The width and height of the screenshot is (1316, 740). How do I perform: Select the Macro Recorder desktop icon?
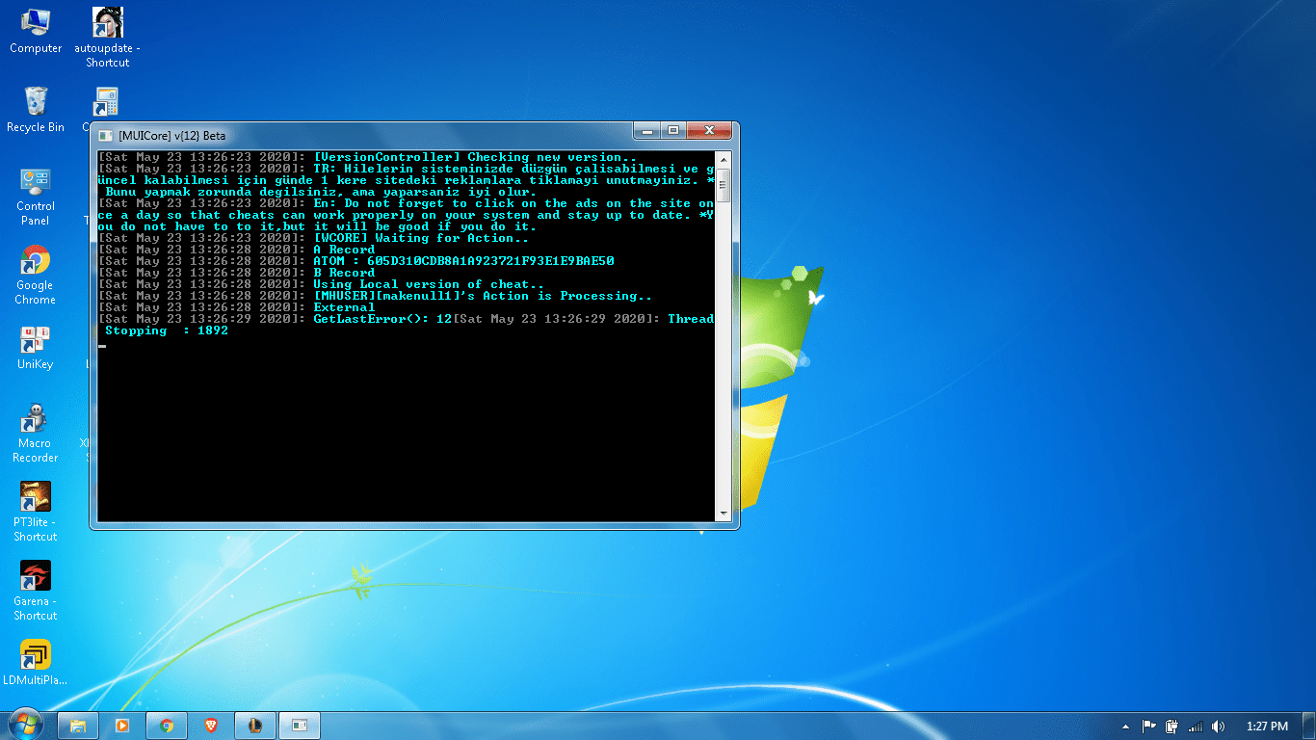(36, 434)
